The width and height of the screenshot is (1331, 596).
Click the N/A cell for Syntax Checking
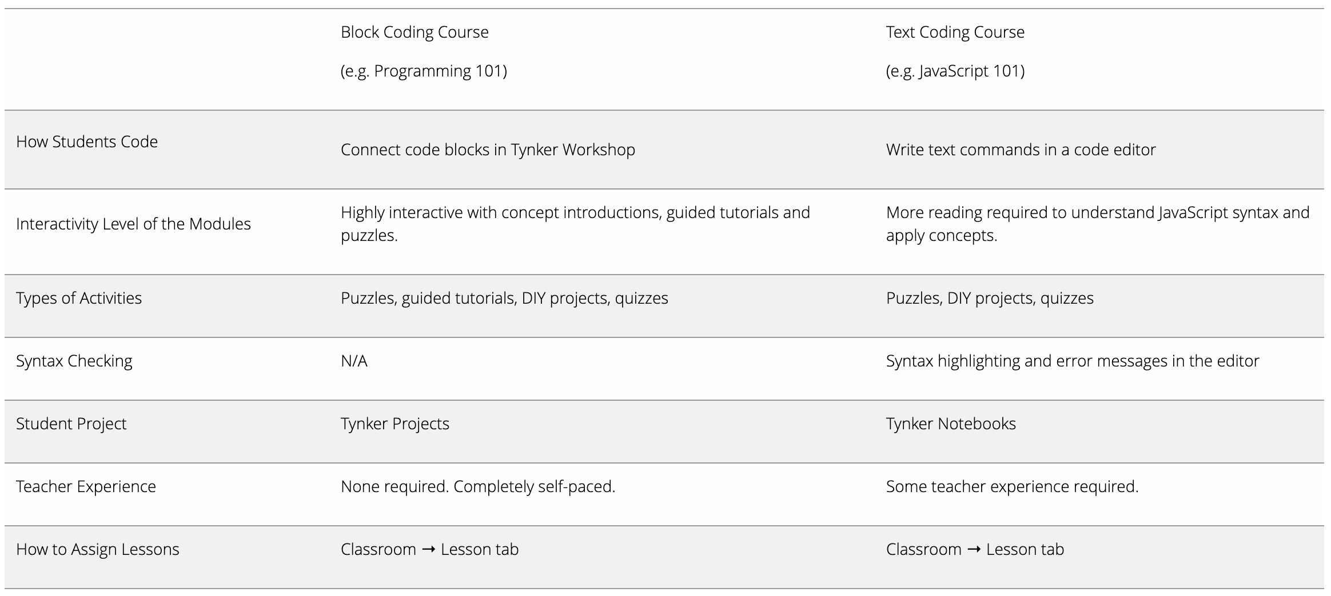click(354, 361)
